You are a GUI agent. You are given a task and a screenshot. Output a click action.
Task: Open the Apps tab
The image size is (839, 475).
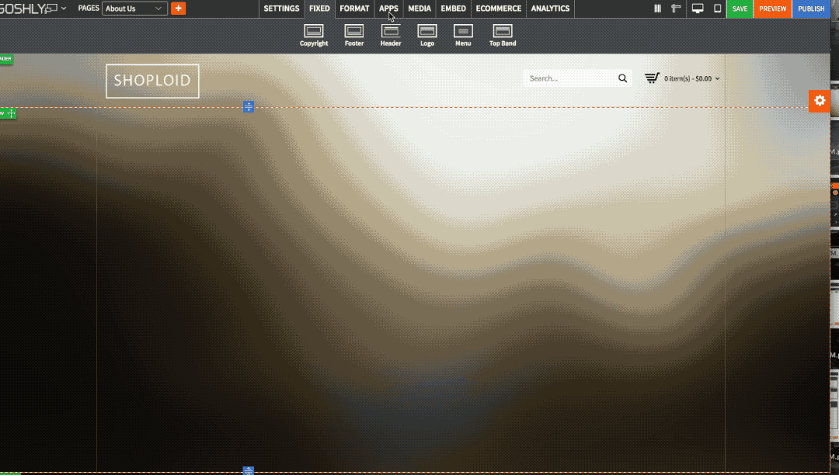388,9
